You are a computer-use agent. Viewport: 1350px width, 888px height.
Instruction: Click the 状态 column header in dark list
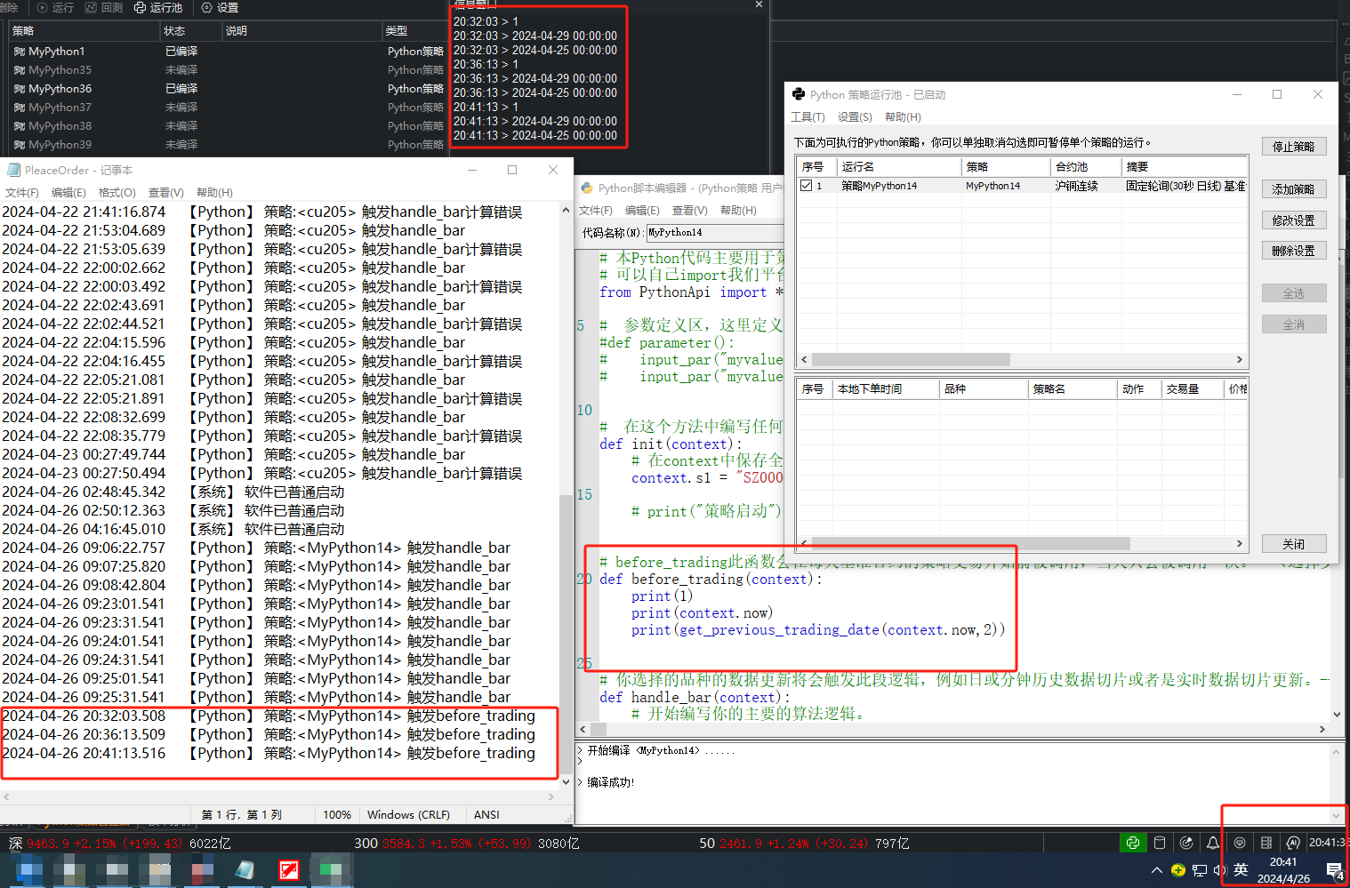[190, 31]
